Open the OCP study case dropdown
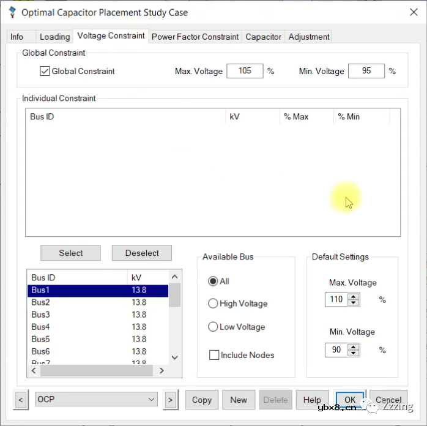 tap(97, 400)
